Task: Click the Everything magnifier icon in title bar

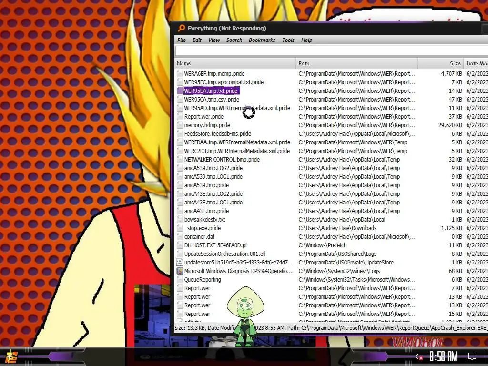Action: point(181,28)
